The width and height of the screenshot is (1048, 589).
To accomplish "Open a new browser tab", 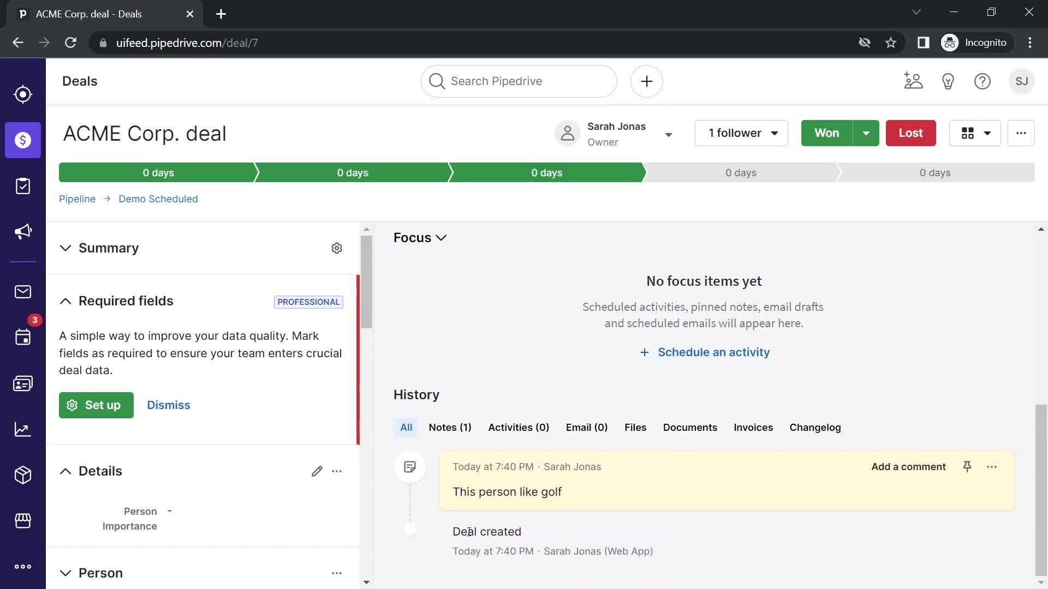I will pyautogui.click(x=221, y=14).
